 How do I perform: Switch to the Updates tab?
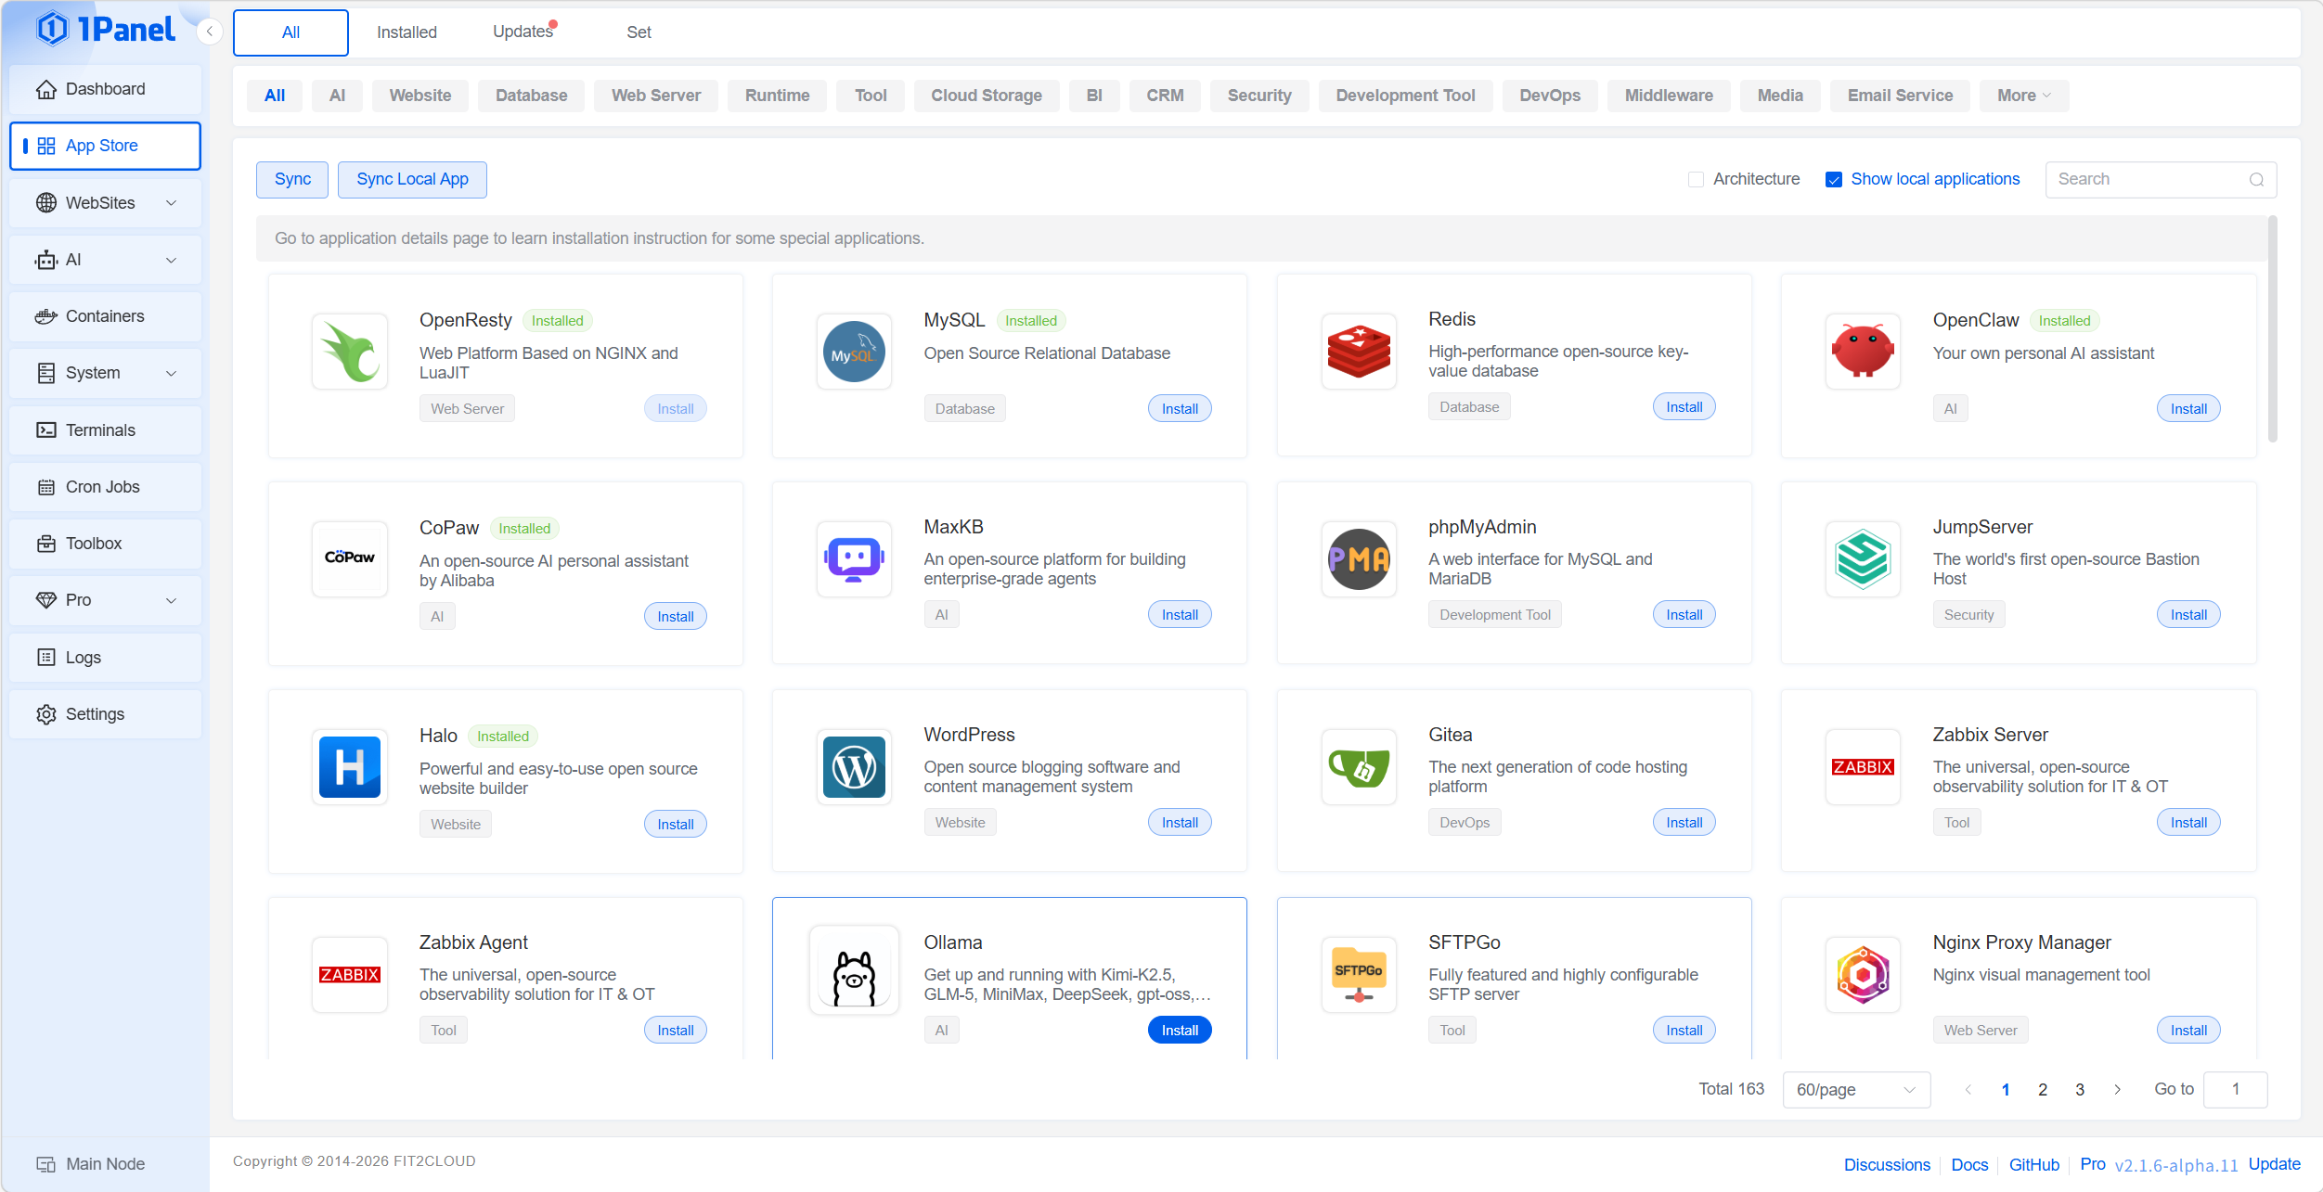coord(523,32)
